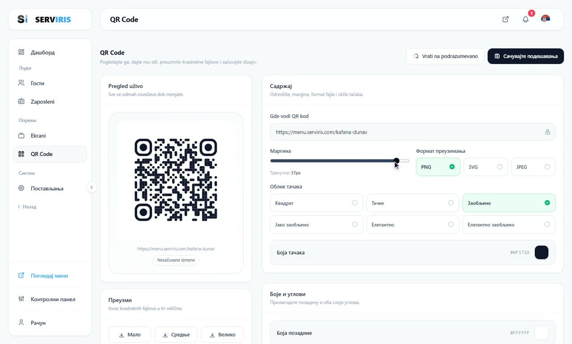This screenshot has height=344, width=572.
Task: Click the lock icon in URL field
Action: pyautogui.click(x=547, y=132)
